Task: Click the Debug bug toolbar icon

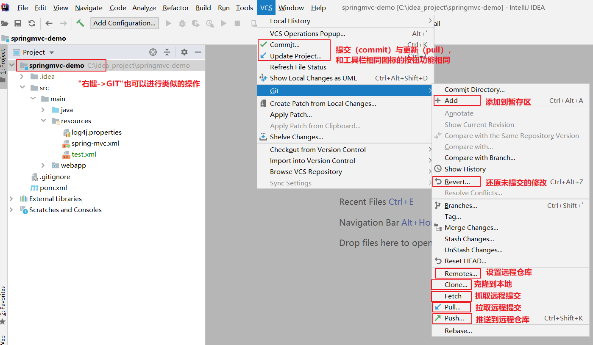Action: [182, 23]
